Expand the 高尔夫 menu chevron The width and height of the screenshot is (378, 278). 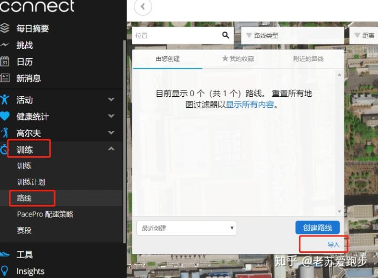coord(111,132)
